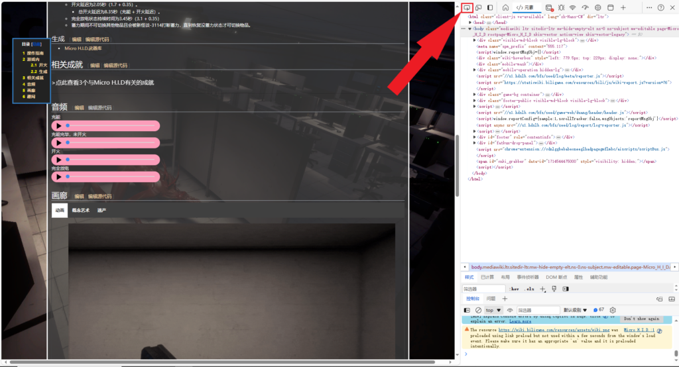Collapse the body element node
The width and height of the screenshot is (679, 367).
(470, 28)
